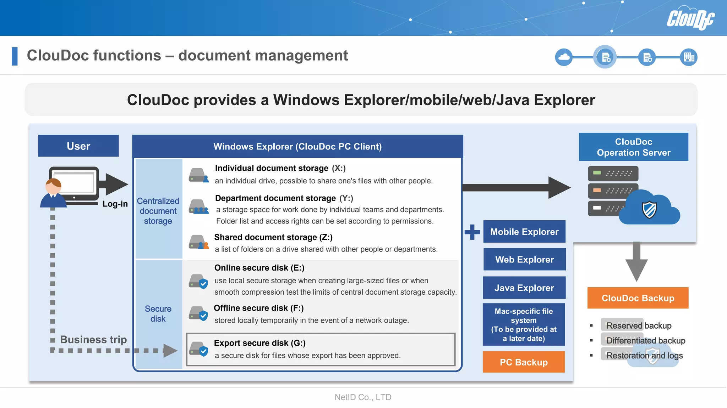Click the Log-in label
The width and height of the screenshot is (727, 408).
[115, 204]
